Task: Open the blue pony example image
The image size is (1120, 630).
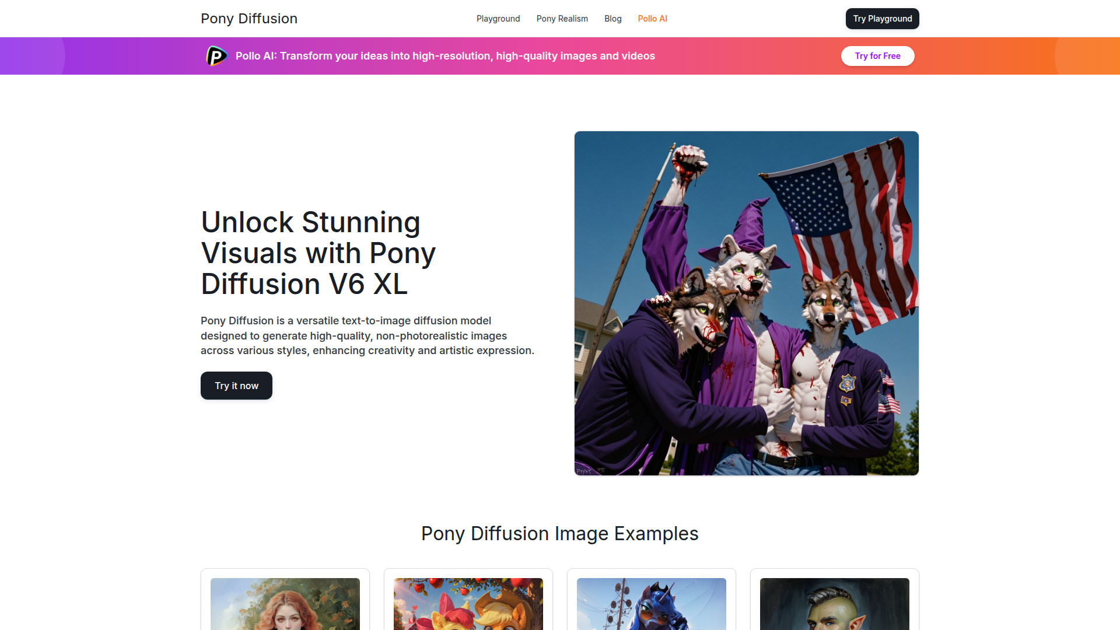Action: tap(652, 604)
